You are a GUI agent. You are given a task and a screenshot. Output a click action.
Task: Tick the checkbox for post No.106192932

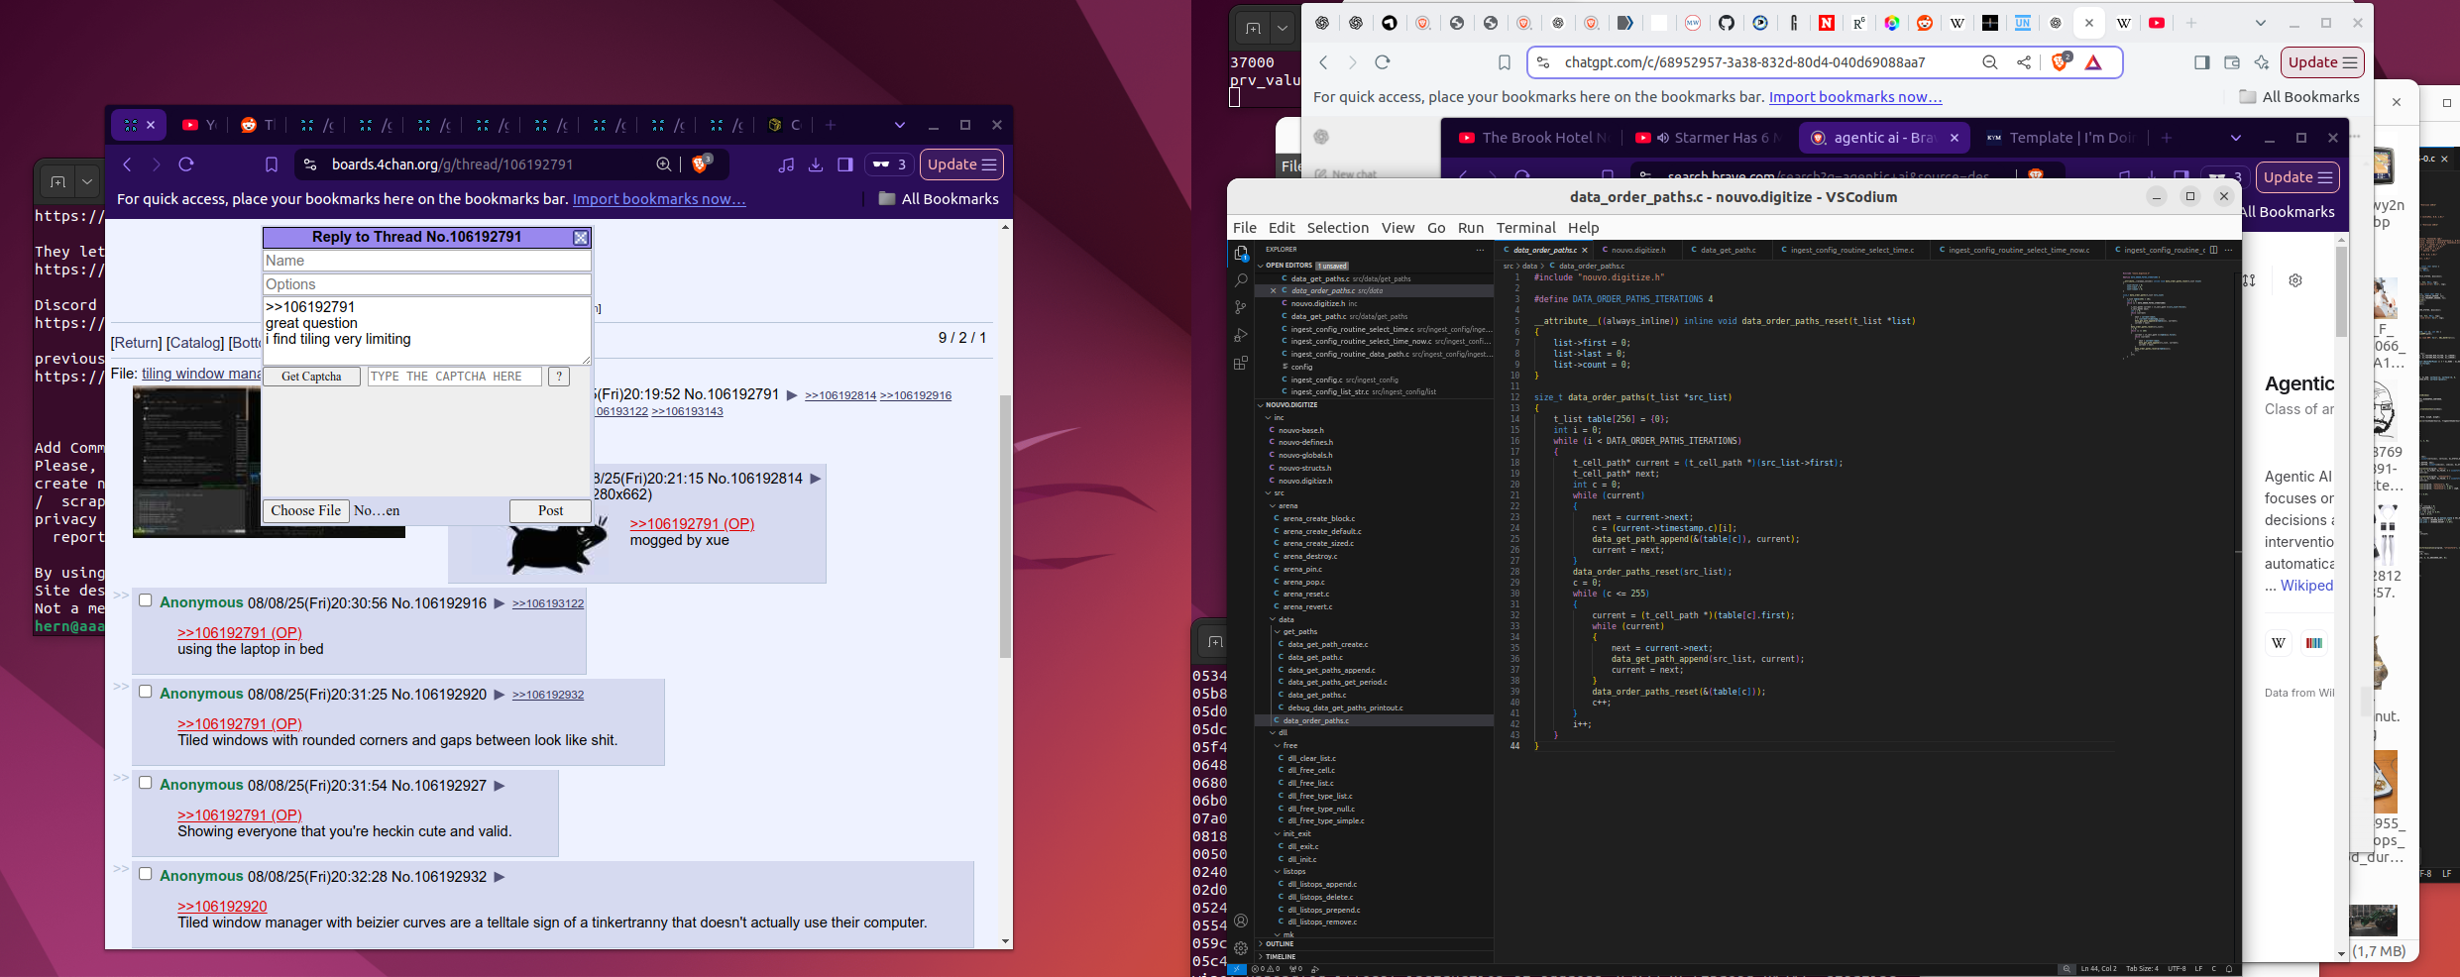(146, 874)
